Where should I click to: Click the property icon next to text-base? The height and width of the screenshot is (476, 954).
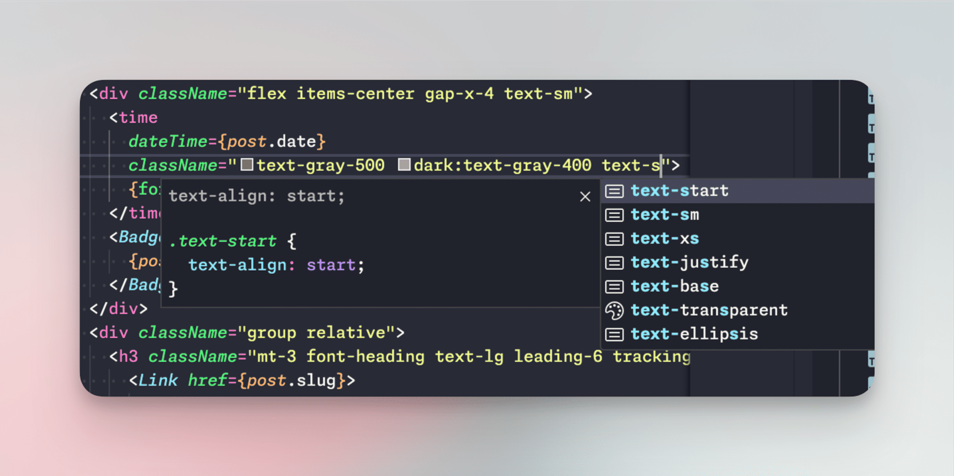pos(614,286)
